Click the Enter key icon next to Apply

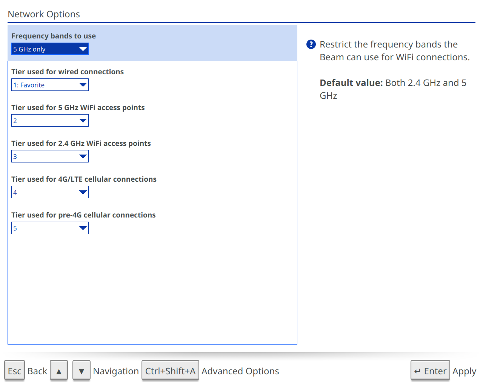point(430,371)
